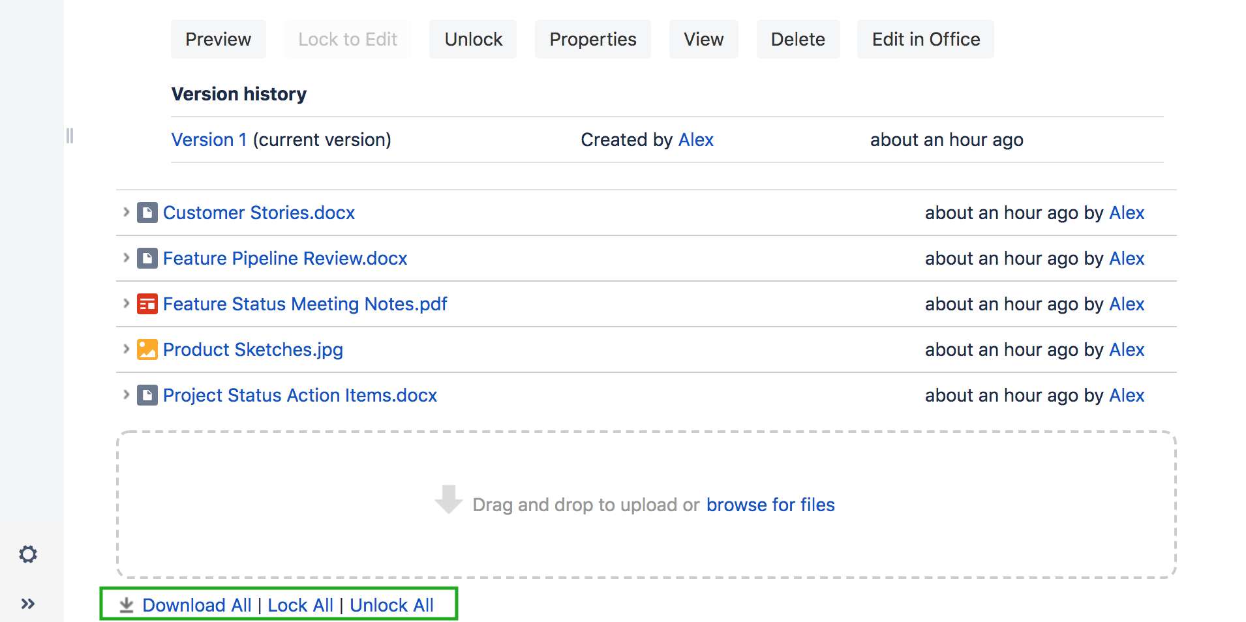
Task: Grab the sidebar resize handle
Action: click(x=70, y=136)
